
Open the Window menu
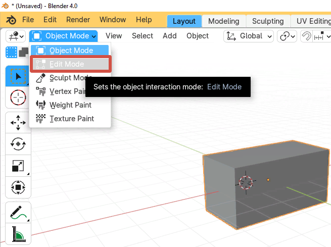(x=113, y=20)
